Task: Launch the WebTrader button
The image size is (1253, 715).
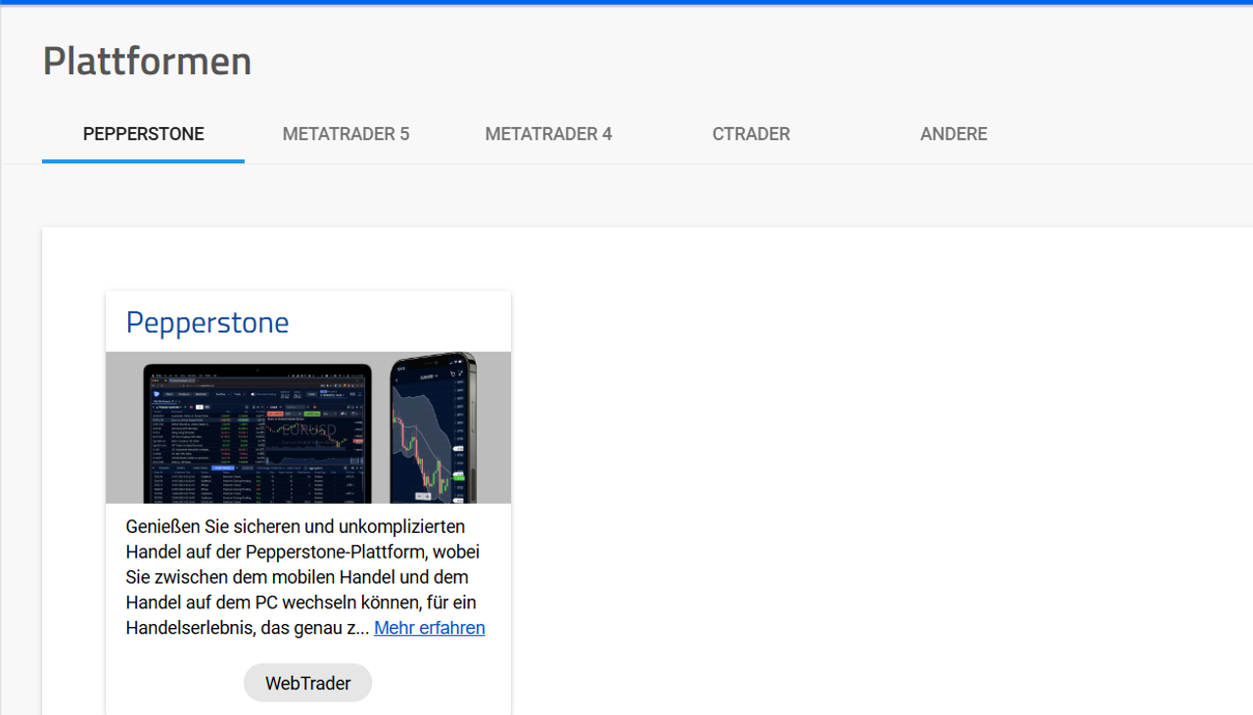Action: point(307,683)
